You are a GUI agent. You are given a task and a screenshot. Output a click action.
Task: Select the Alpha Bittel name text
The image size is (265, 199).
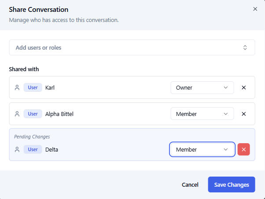click(x=59, y=114)
